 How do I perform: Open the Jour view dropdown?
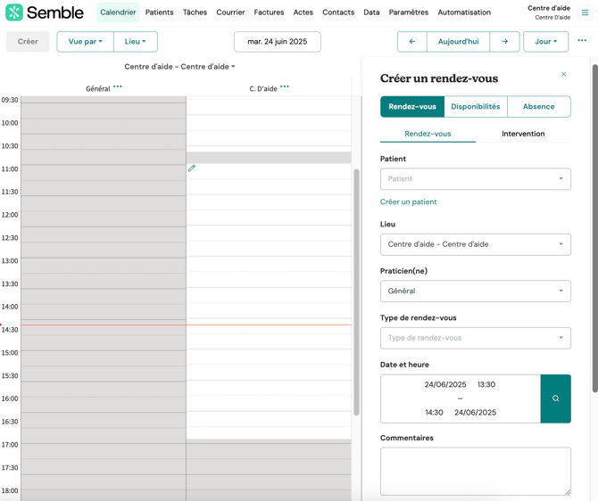click(545, 42)
